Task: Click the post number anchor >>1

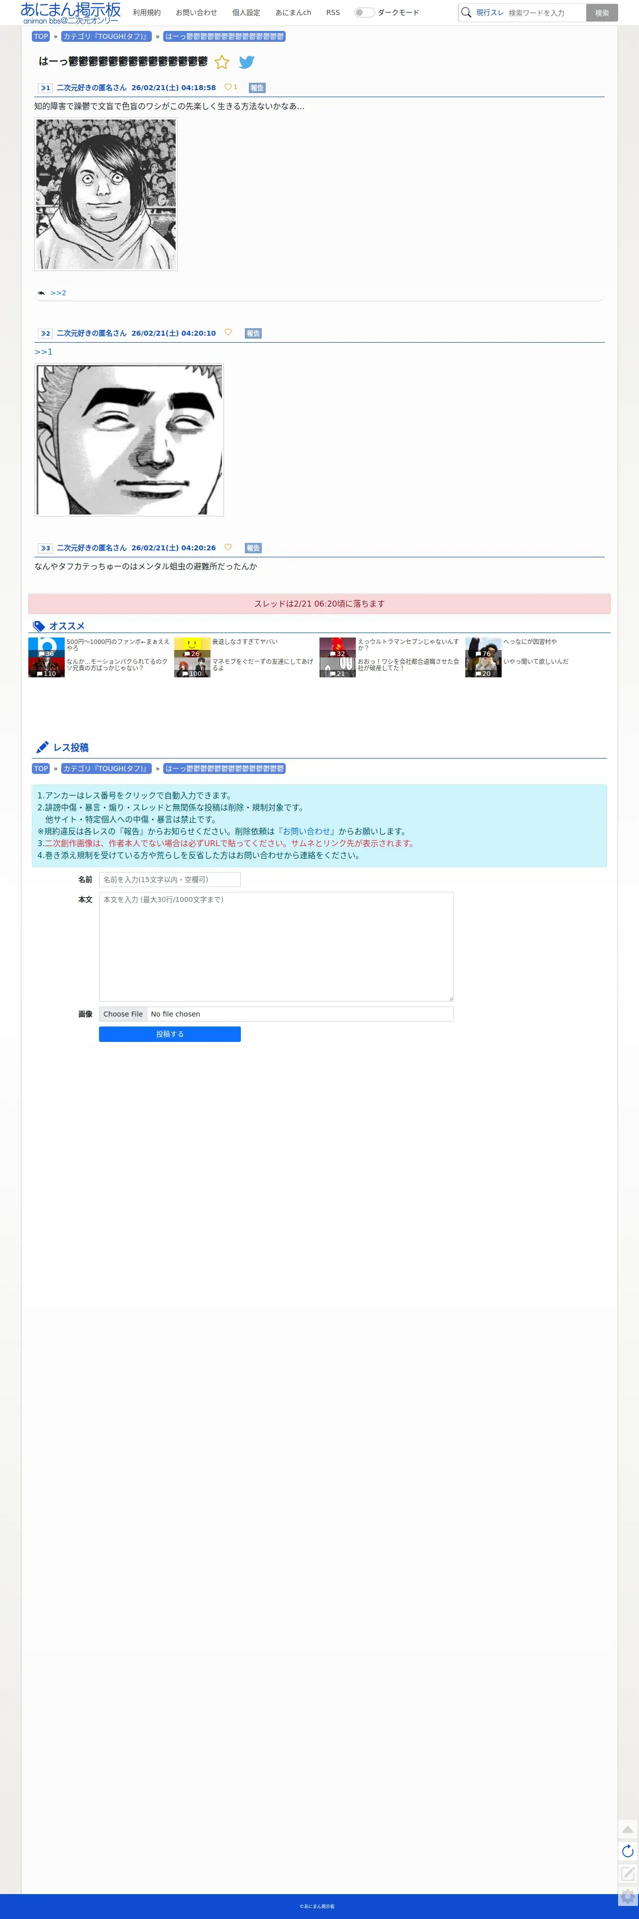Action: (x=45, y=88)
